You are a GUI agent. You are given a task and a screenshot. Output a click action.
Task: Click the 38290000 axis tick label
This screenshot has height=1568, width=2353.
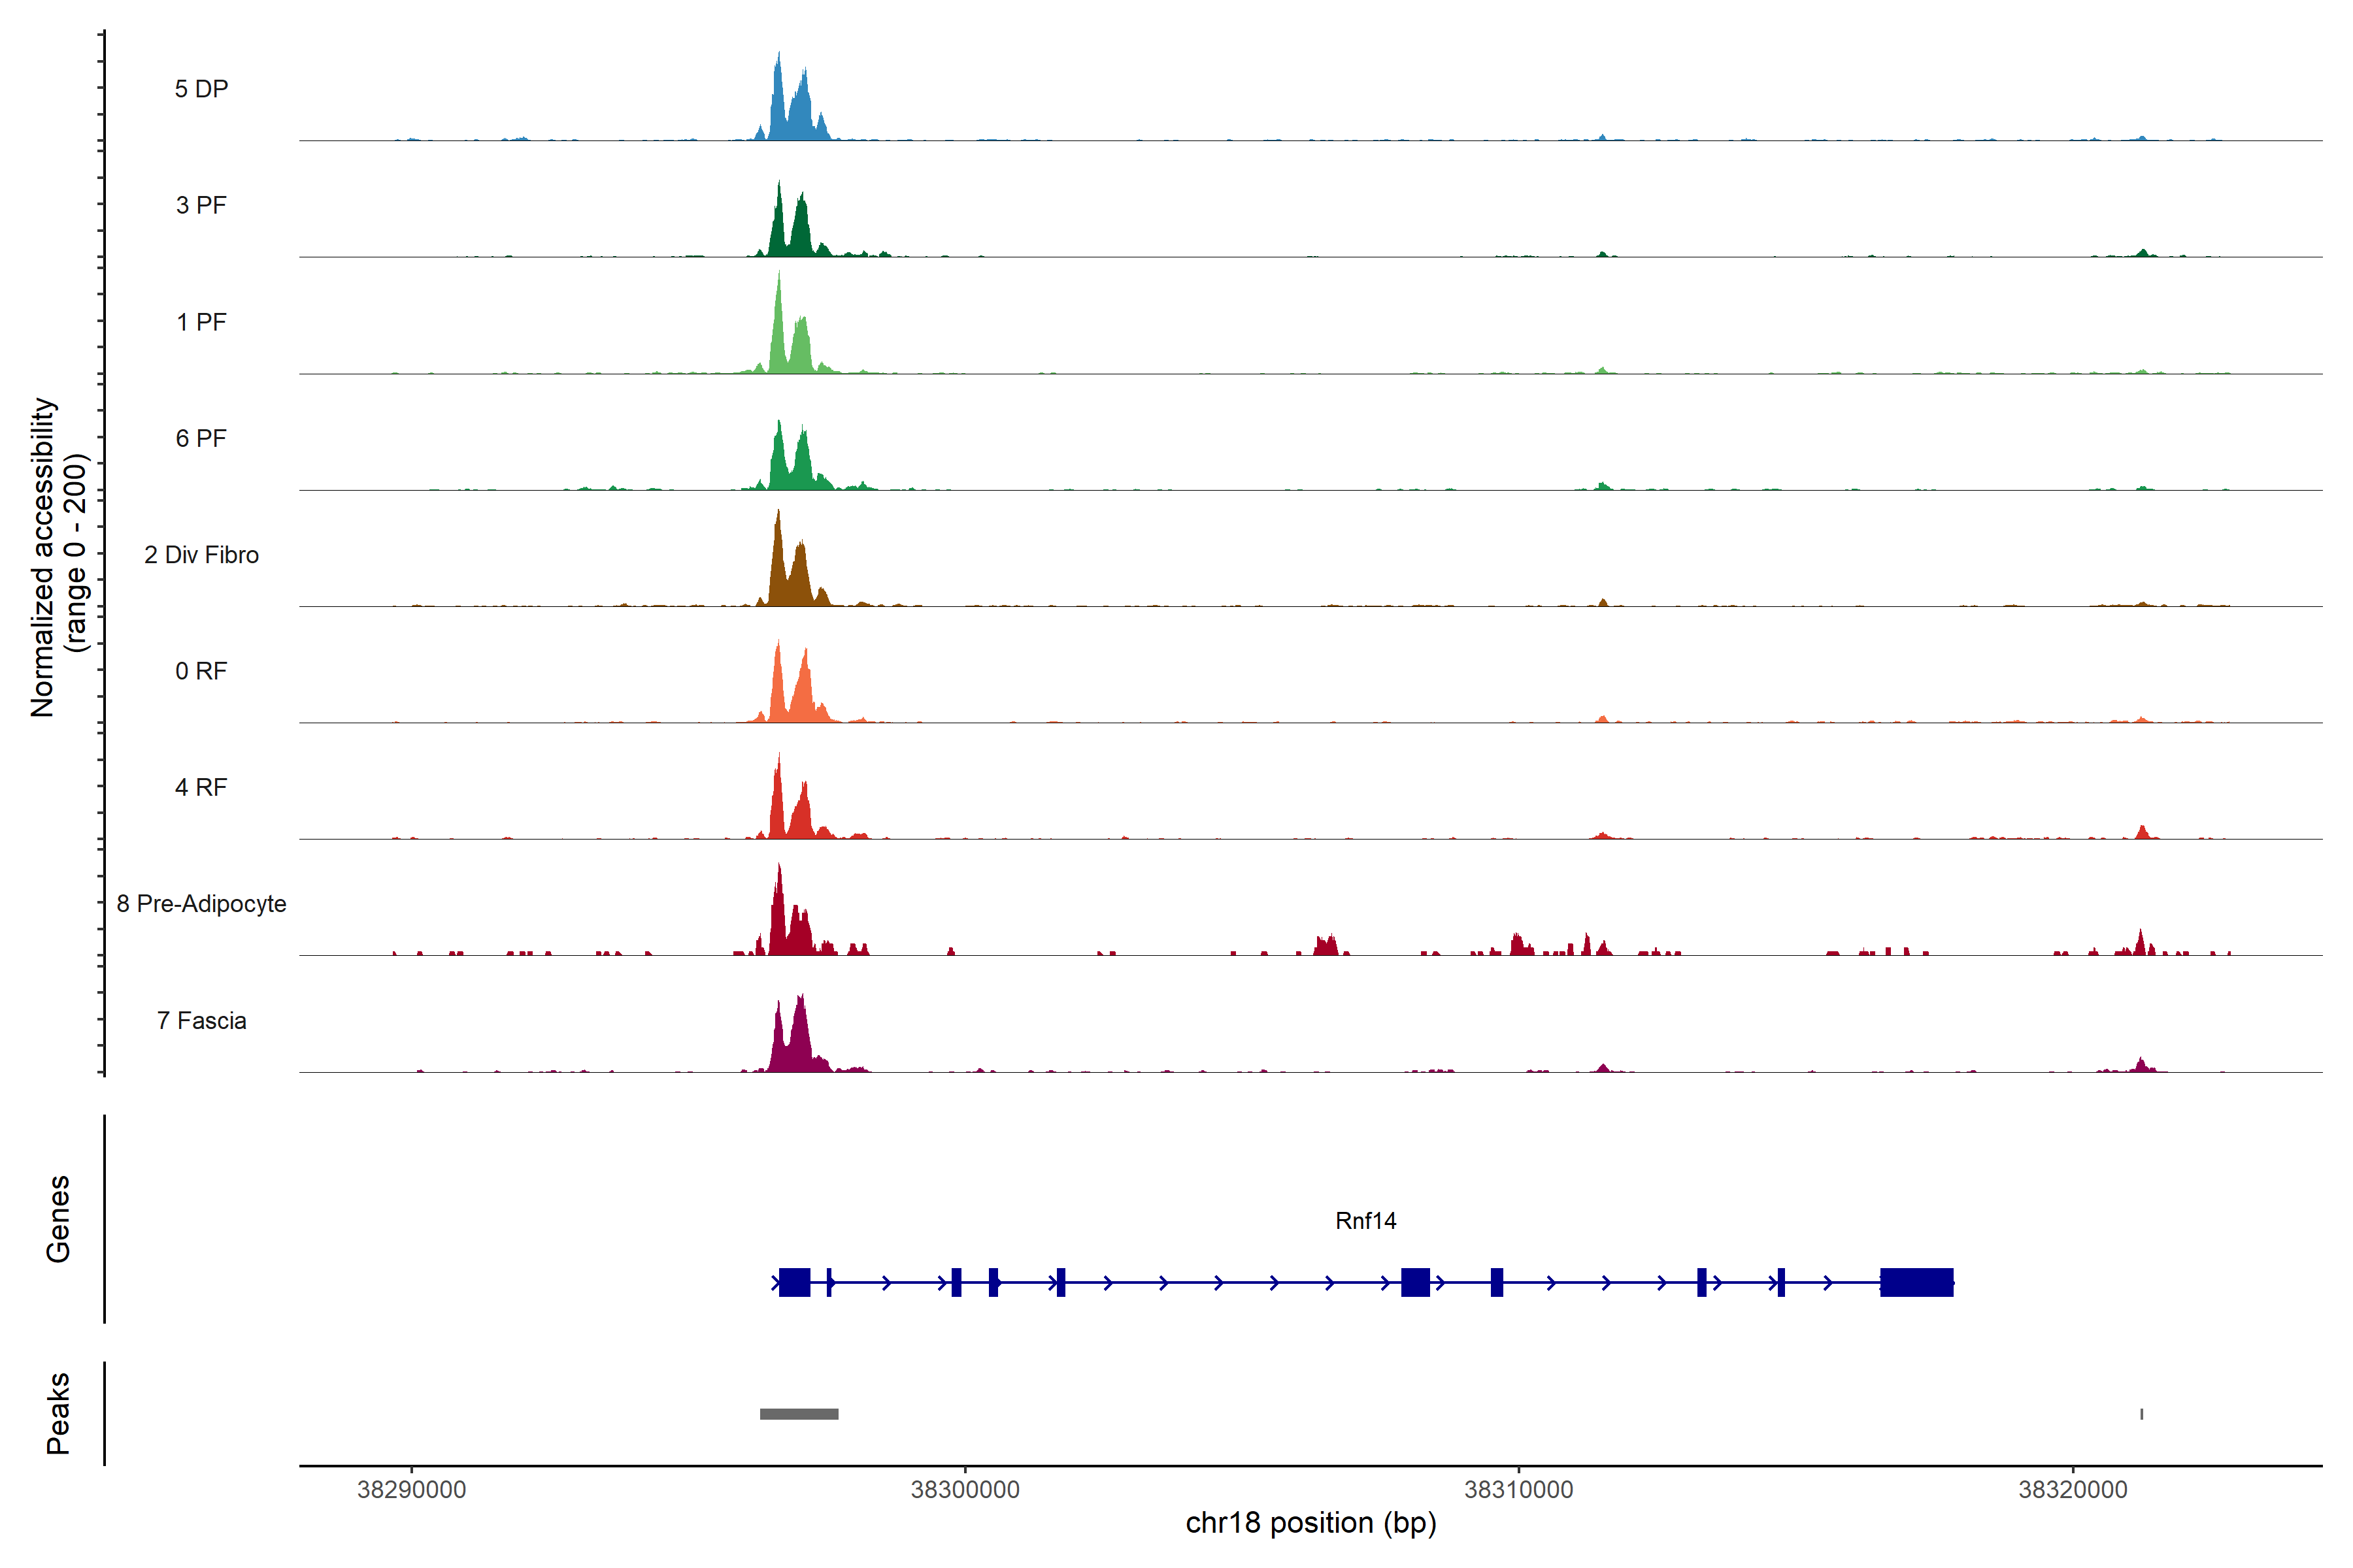(411, 1490)
